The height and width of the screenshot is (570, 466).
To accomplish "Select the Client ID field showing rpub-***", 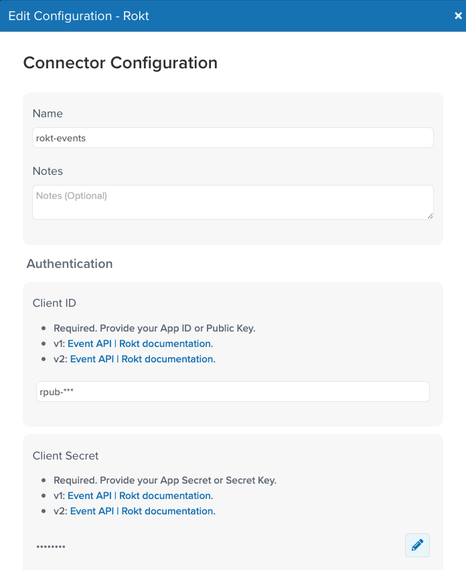I will (233, 392).
